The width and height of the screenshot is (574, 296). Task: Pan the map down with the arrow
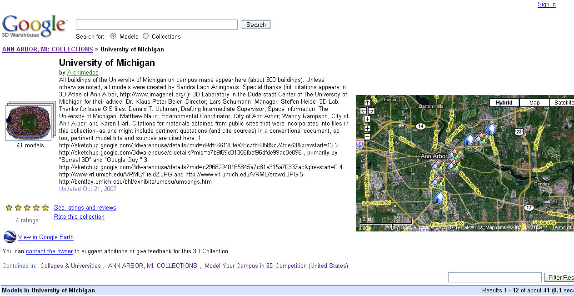point(367,119)
